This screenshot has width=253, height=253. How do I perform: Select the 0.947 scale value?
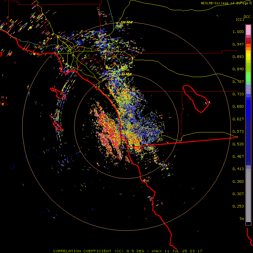pos(238,44)
